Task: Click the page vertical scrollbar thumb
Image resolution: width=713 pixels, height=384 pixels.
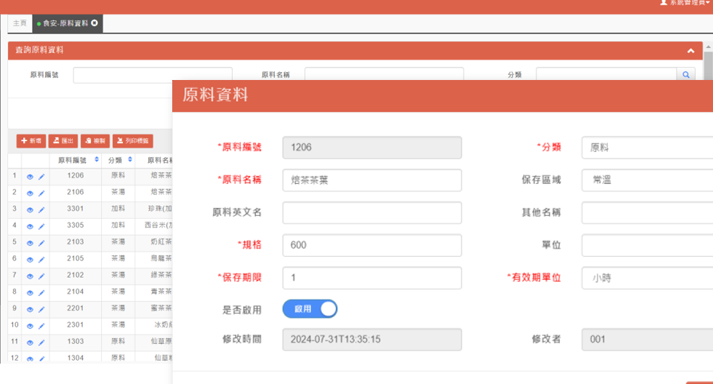Action: pos(708,65)
